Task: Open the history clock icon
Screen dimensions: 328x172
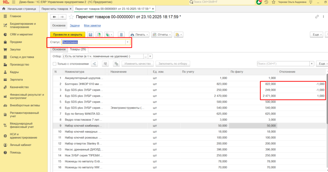Action: pos(266,2)
